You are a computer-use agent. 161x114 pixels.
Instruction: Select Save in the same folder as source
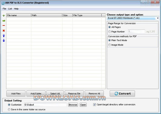tap(9, 109)
